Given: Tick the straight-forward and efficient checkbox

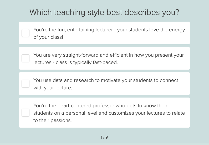Looking at the screenshot, I should coord(26,58).
